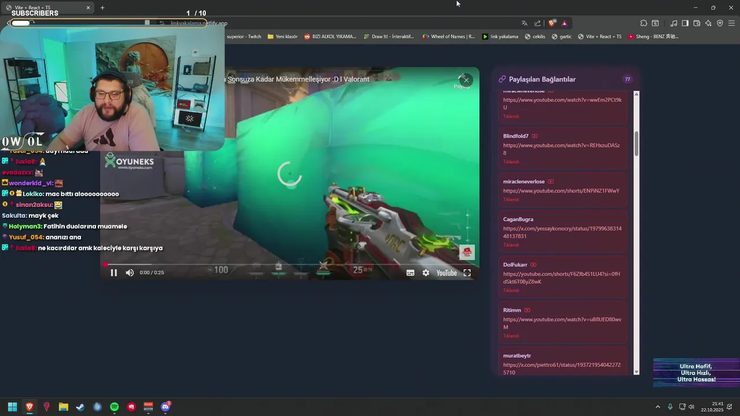The image size is (740, 416).
Task: Click YouTube icon next to DolFukarr
Action: pos(534,265)
